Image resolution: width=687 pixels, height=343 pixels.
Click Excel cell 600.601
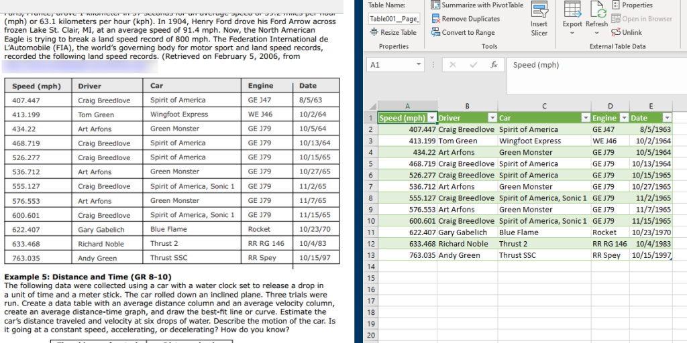pyautogui.click(x=407, y=221)
